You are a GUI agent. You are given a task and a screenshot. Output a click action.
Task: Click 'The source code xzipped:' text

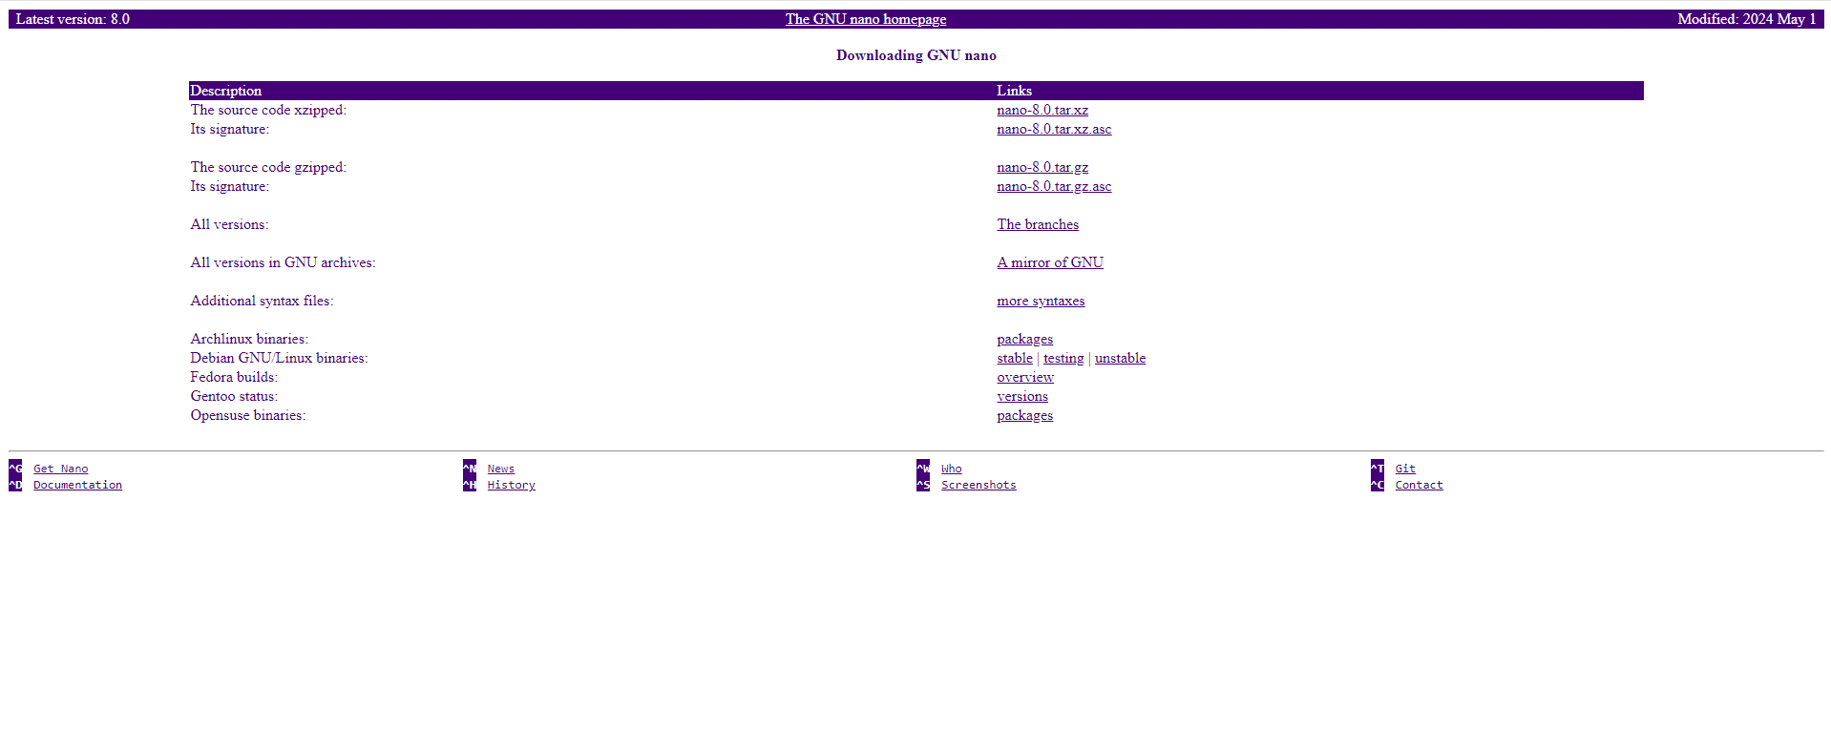[x=268, y=110]
